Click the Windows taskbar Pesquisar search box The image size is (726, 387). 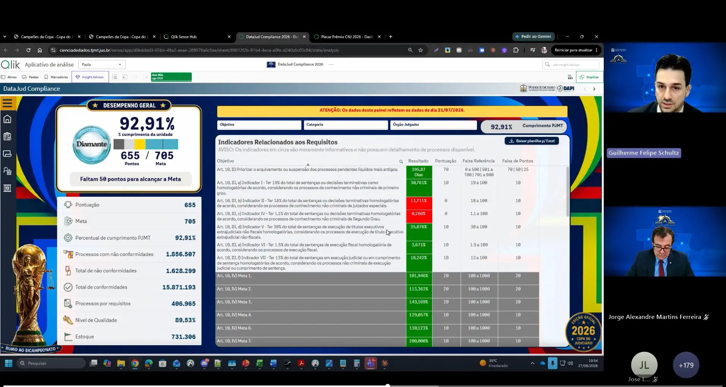pyautogui.click(x=51, y=363)
